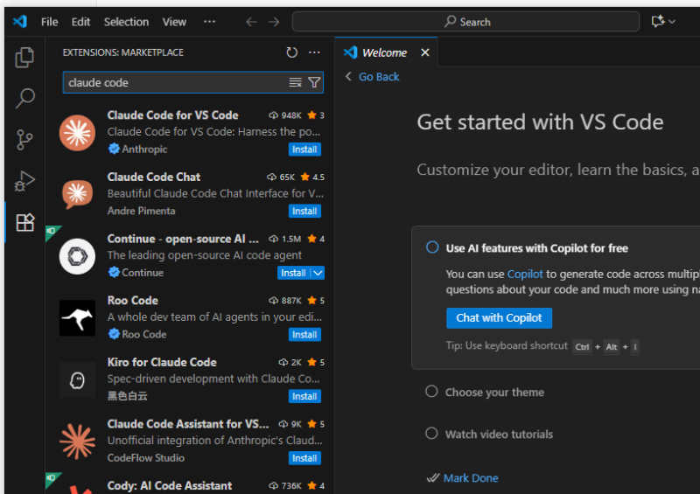700x494 pixels.
Task: Open extensions view More Actions menu
Action: point(314,52)
